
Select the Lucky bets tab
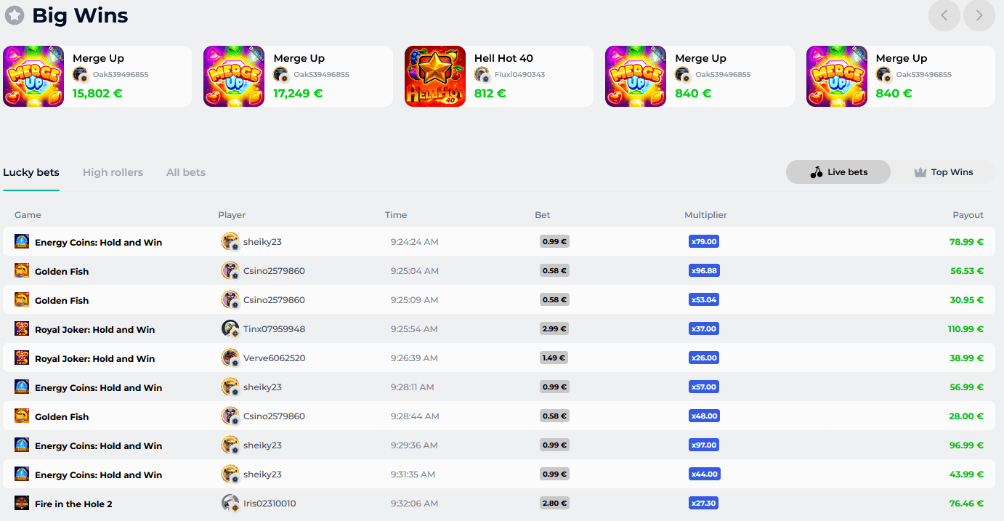31,172
